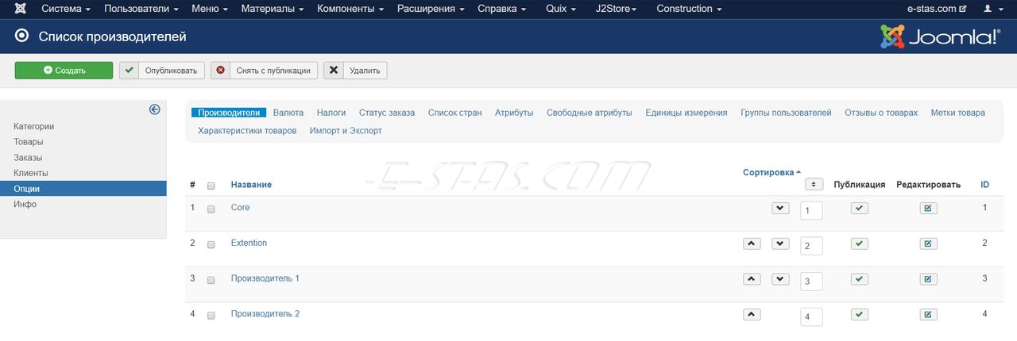Open the Метки товара tab
The width and height of the screenshot is (1017, 341).
pyautogui.click(x=958, y=113)
